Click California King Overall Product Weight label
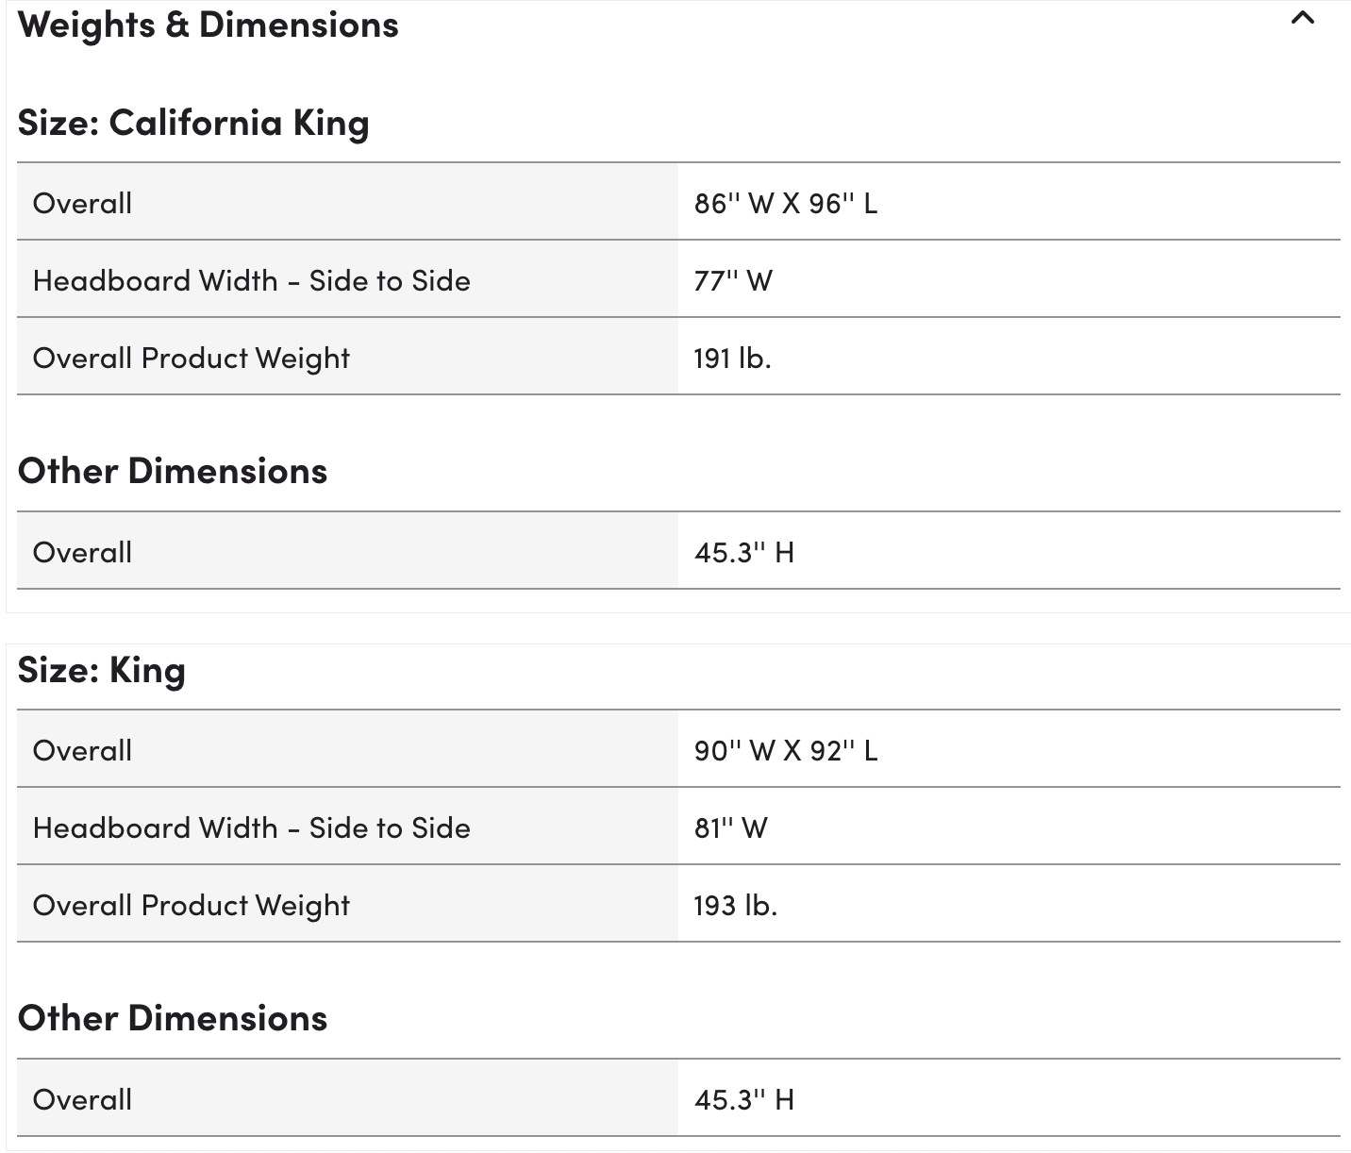 pyautogui.click(x=191, y=358)
